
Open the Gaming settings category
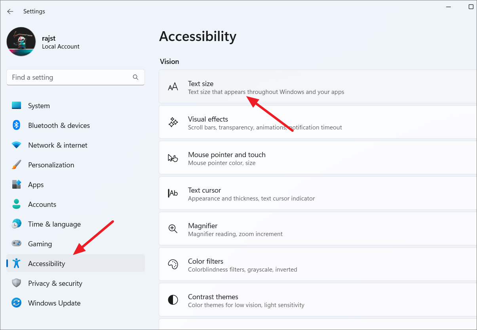pyautogui.click(x=40, y=244)
